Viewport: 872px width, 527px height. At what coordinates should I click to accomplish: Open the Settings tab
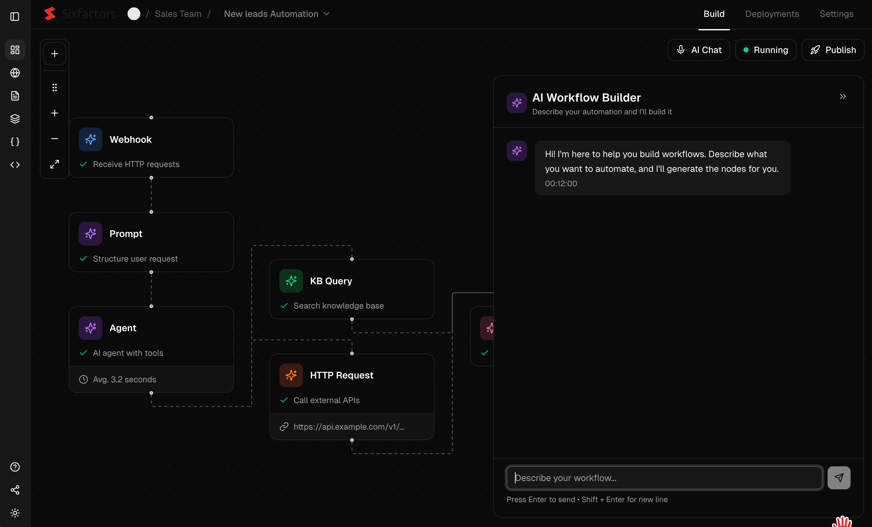(837, 14)
